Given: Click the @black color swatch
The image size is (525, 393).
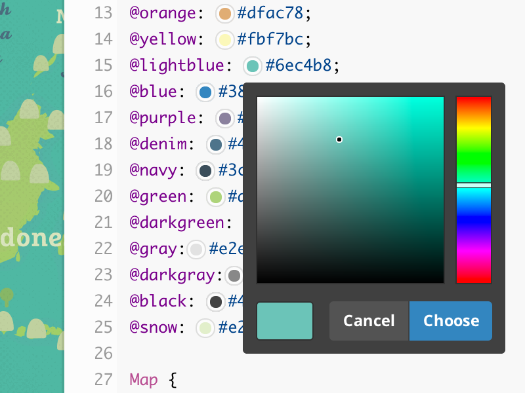Looking at the screenshot, I should (215, 301).
